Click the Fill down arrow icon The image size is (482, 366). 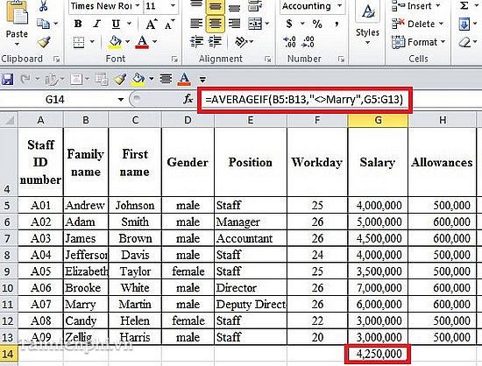click(464, 24)
